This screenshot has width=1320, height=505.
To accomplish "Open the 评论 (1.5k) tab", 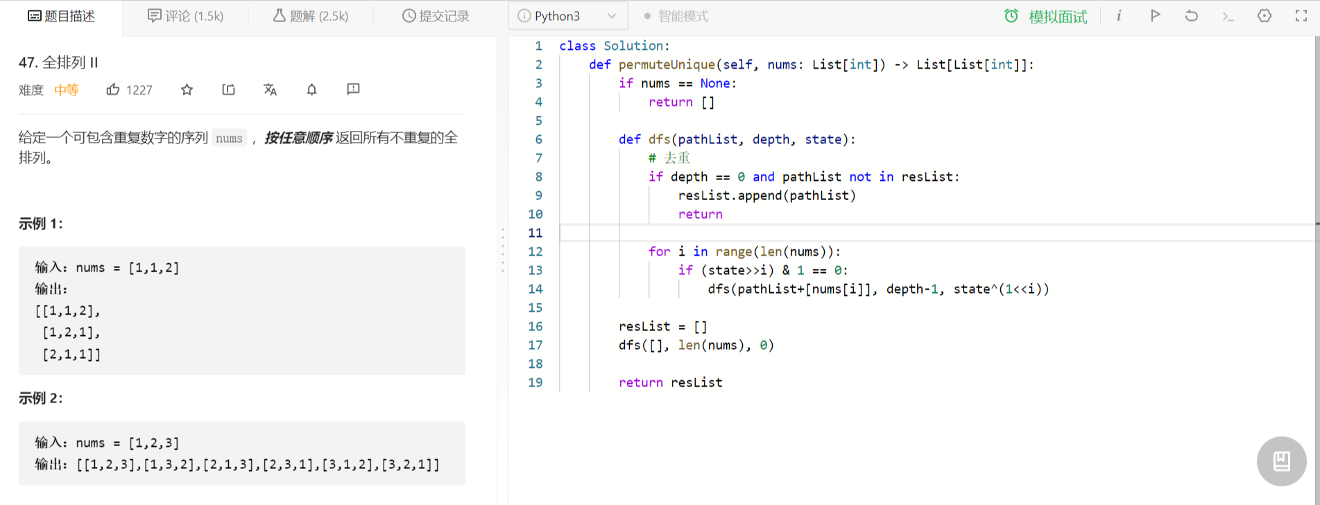I will (x=185, y=16).
